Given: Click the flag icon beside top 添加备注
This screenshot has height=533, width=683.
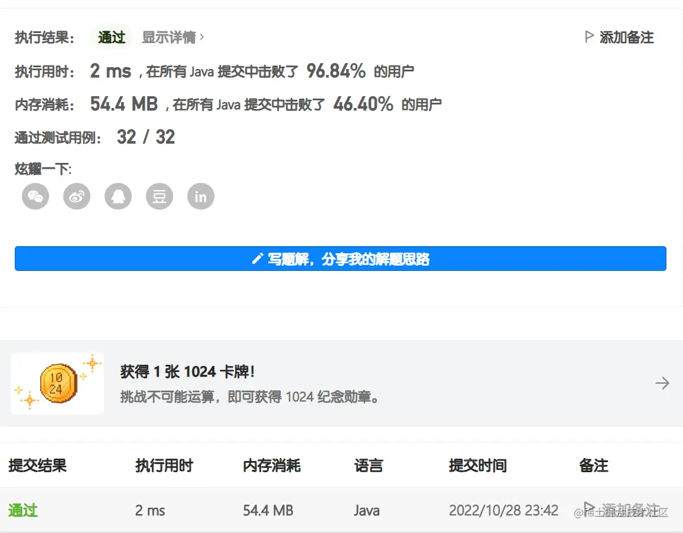Looking at the screenshot, I should click(x=589, y=37).
